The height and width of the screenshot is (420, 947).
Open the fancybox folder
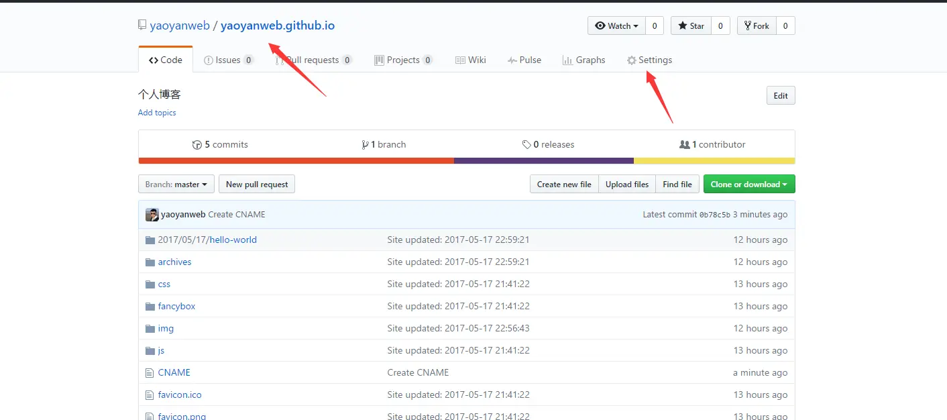click(x=176, y=306)
